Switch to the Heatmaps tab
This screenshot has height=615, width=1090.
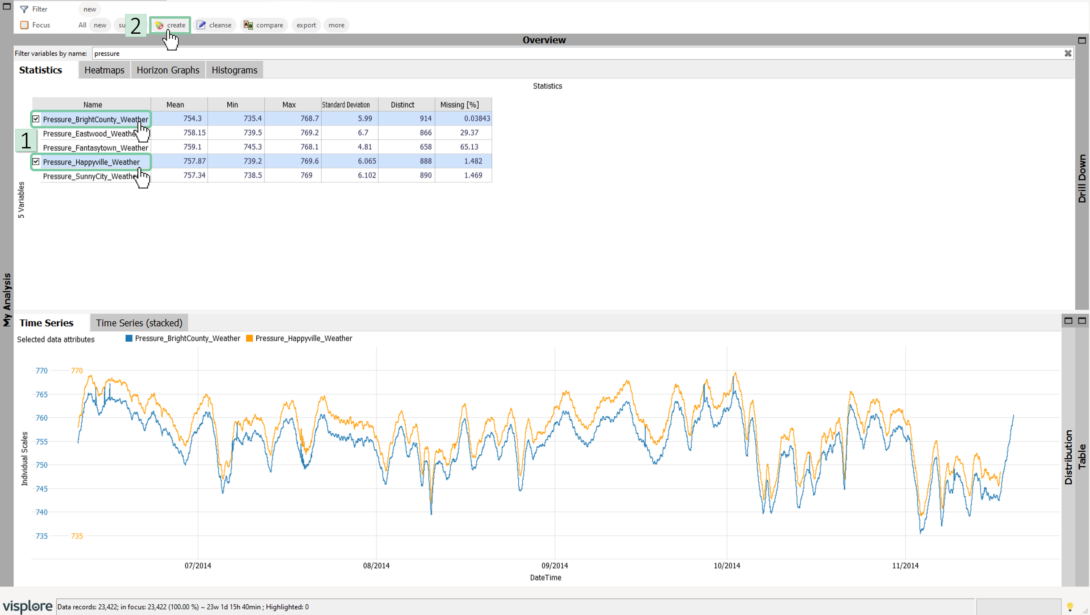click(104, 70)
